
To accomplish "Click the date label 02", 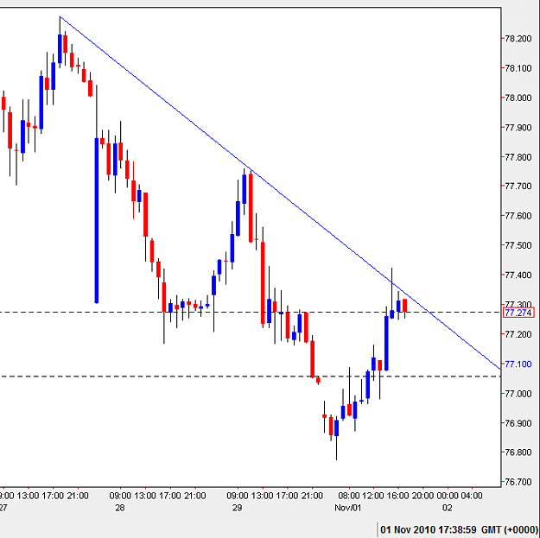I will point(447,508).
